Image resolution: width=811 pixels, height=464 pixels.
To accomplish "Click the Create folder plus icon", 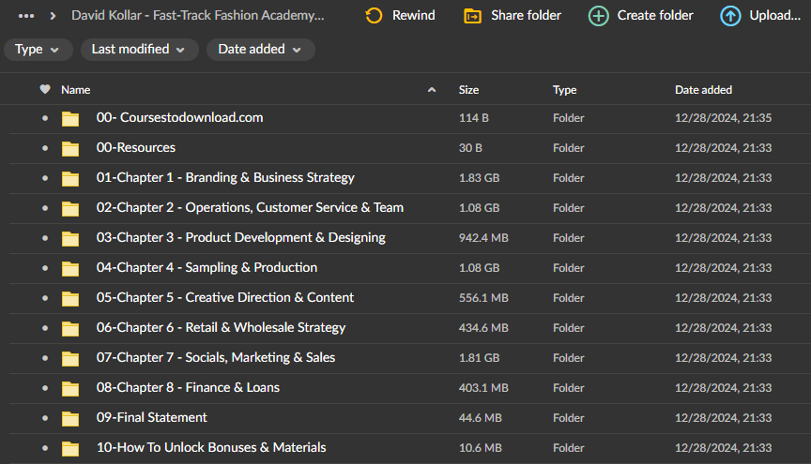I will point(599,16).
